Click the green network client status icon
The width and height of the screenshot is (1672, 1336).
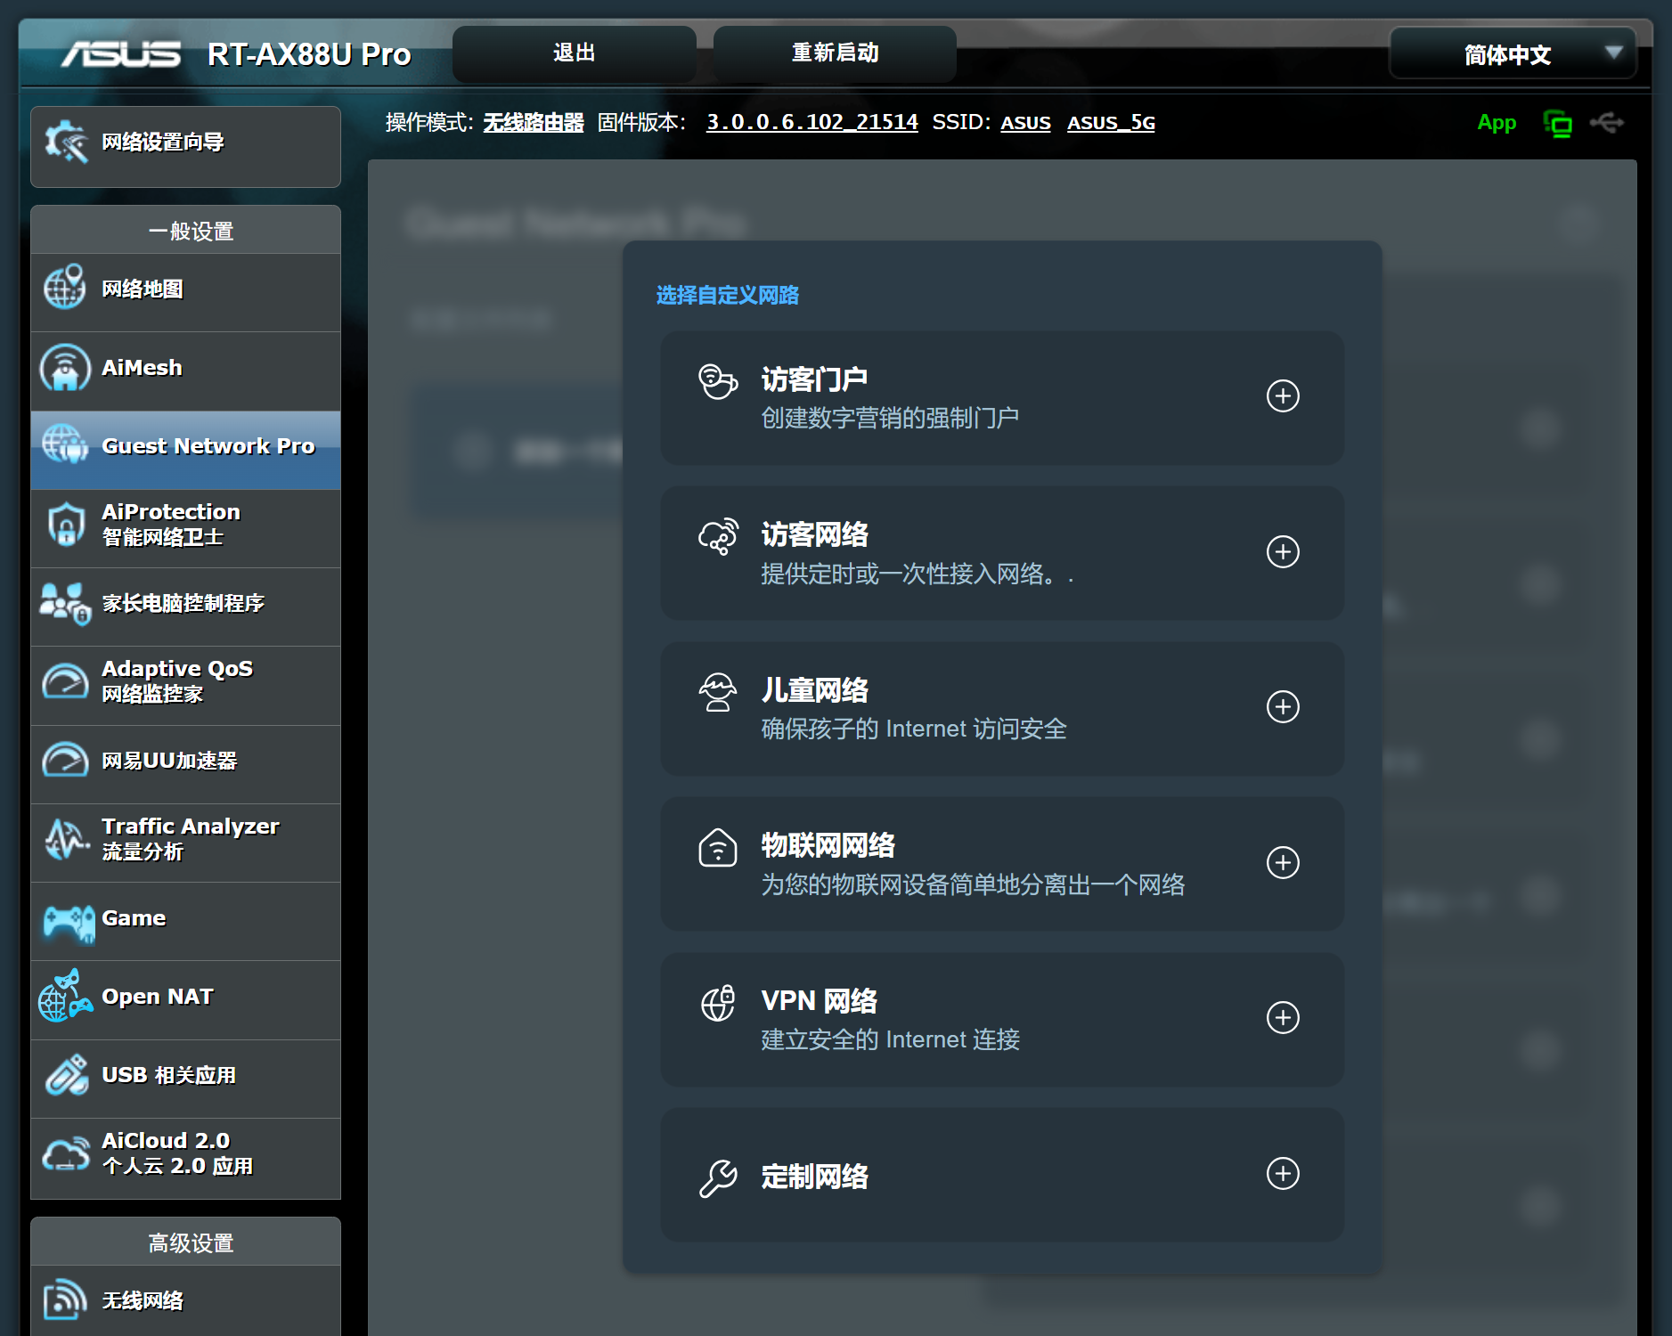1557,124
